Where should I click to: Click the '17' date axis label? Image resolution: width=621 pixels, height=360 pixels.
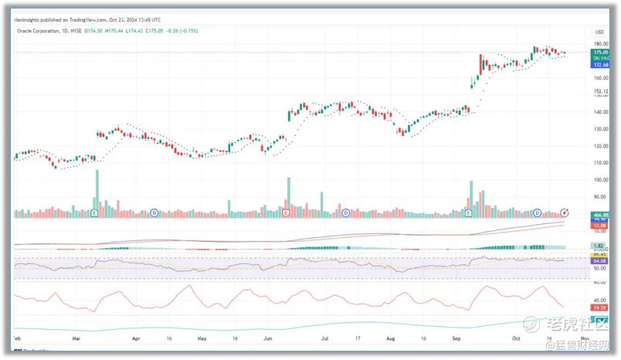click(x=358, y=339)
